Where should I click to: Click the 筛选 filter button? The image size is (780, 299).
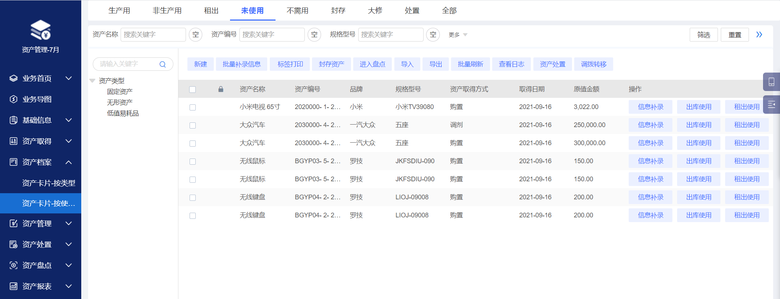pyautogui.click(x=703, y=35)
